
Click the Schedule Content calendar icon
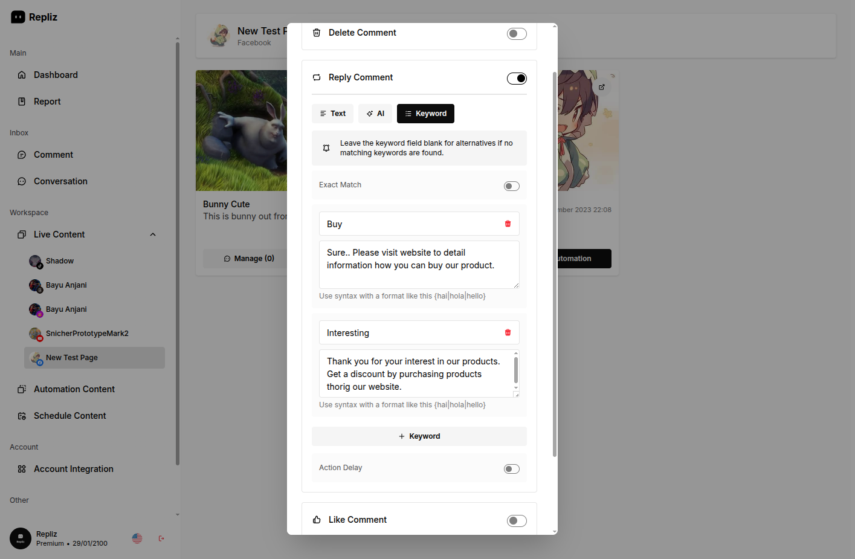[x=22, y=416]
